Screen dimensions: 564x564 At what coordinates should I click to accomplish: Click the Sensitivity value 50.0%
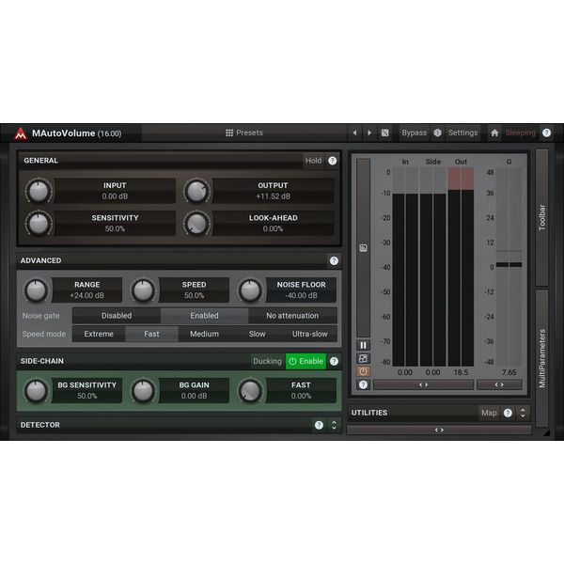(115, 228)
